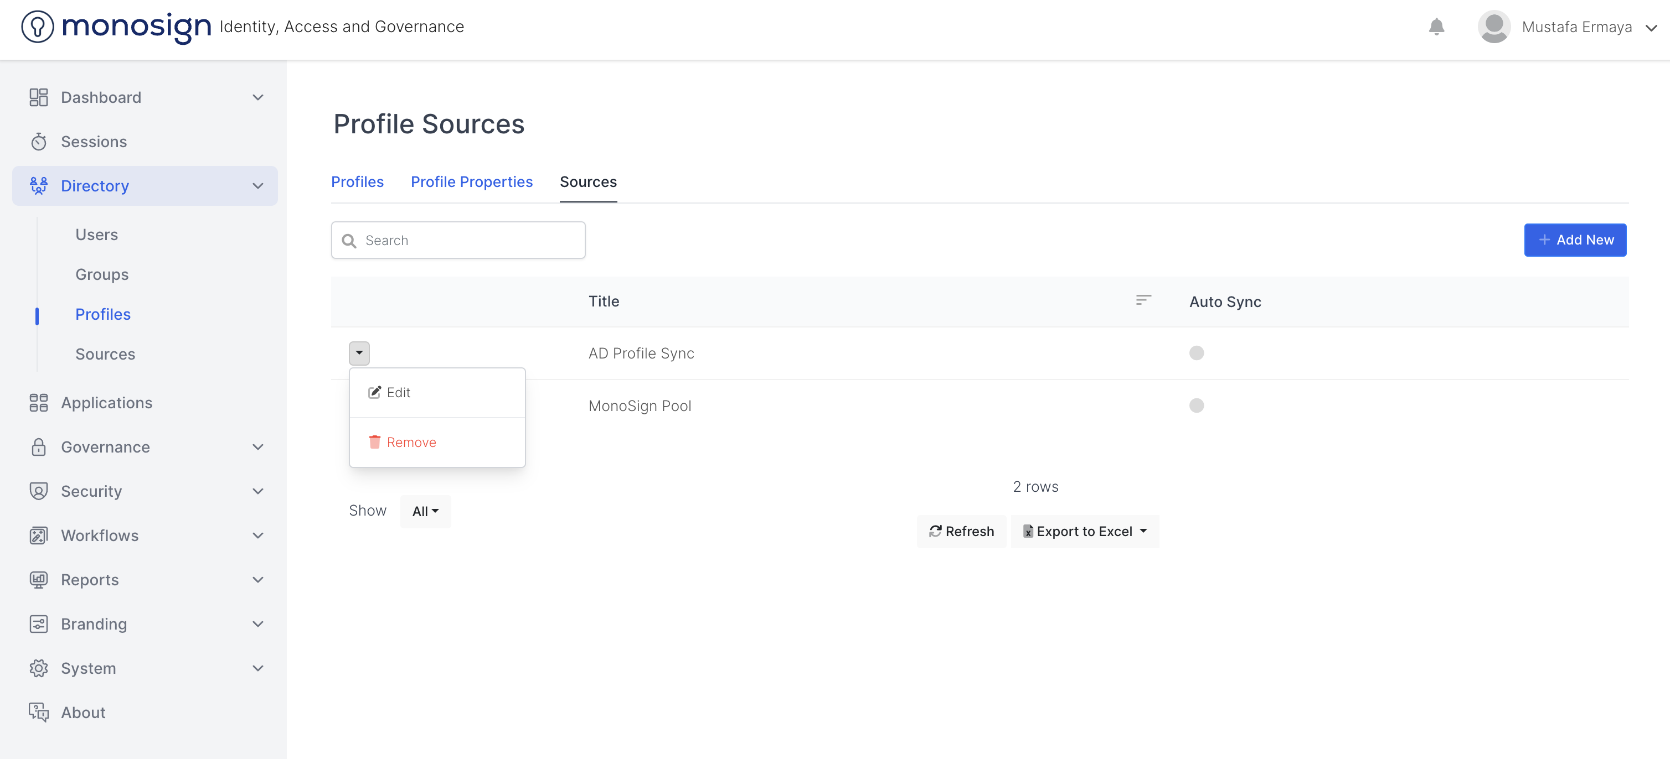Click the notification bell icon
Viewport: 1670px width, 759px height.
[x=1436, y=27]
